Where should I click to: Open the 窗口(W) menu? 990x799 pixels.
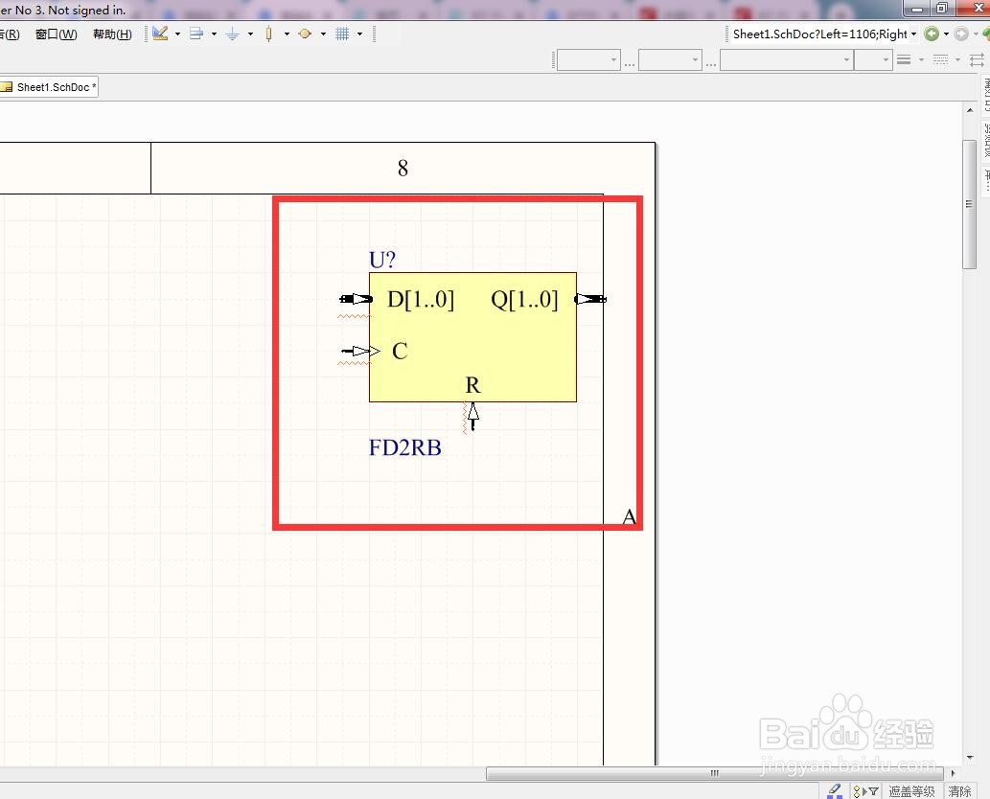pyautogui.click(x=57, y=34)
